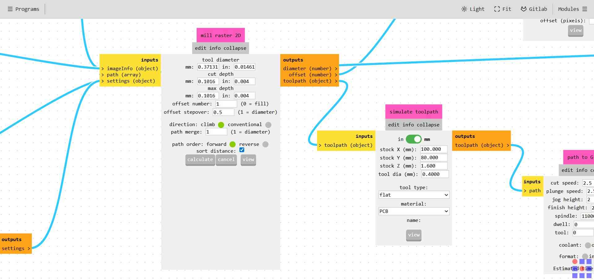
Task: Select the climb direction radio button
Action: point(221,125)
